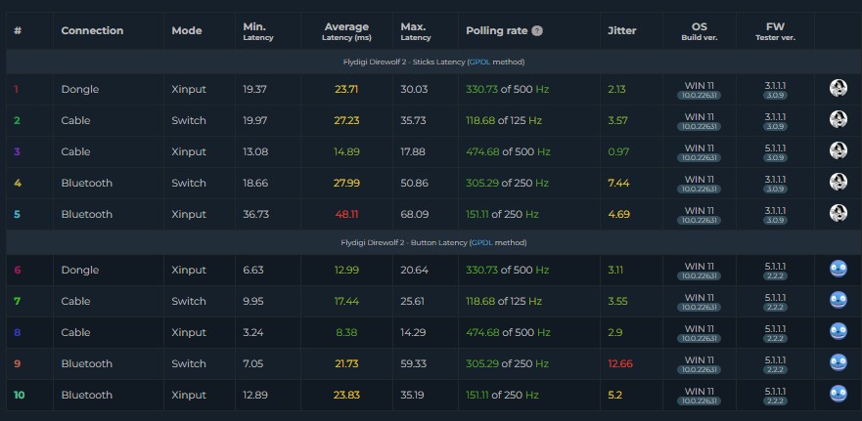862x421 pixels.
Task: Sort by Mode column header
Action: (x=186, y=30)
